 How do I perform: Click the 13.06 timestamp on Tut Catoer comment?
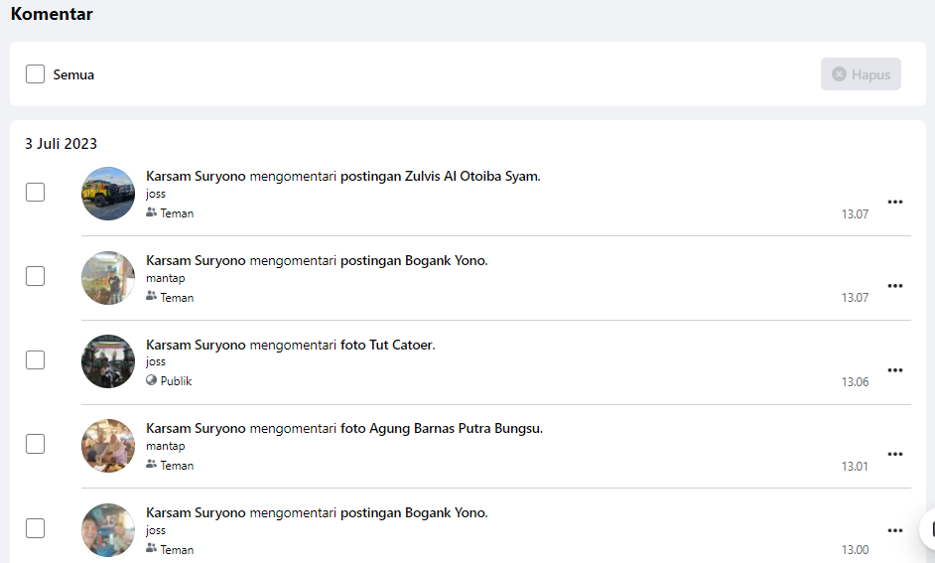[855, 382]
